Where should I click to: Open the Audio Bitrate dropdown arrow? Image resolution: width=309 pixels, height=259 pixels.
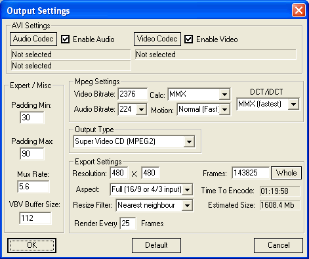(x=141, y=109)
